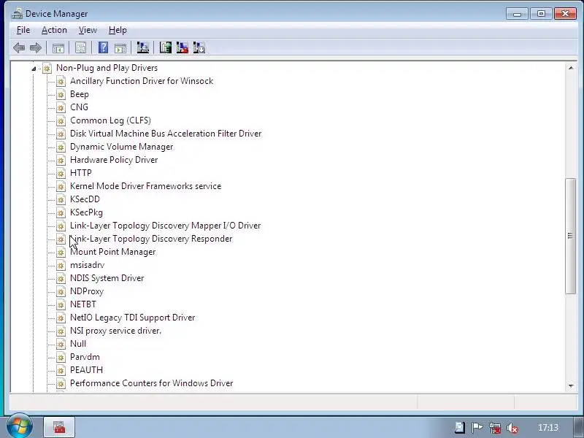Select the Parvdm entry
This screenshot has width=584, height=438.
(x=85, y=357)
